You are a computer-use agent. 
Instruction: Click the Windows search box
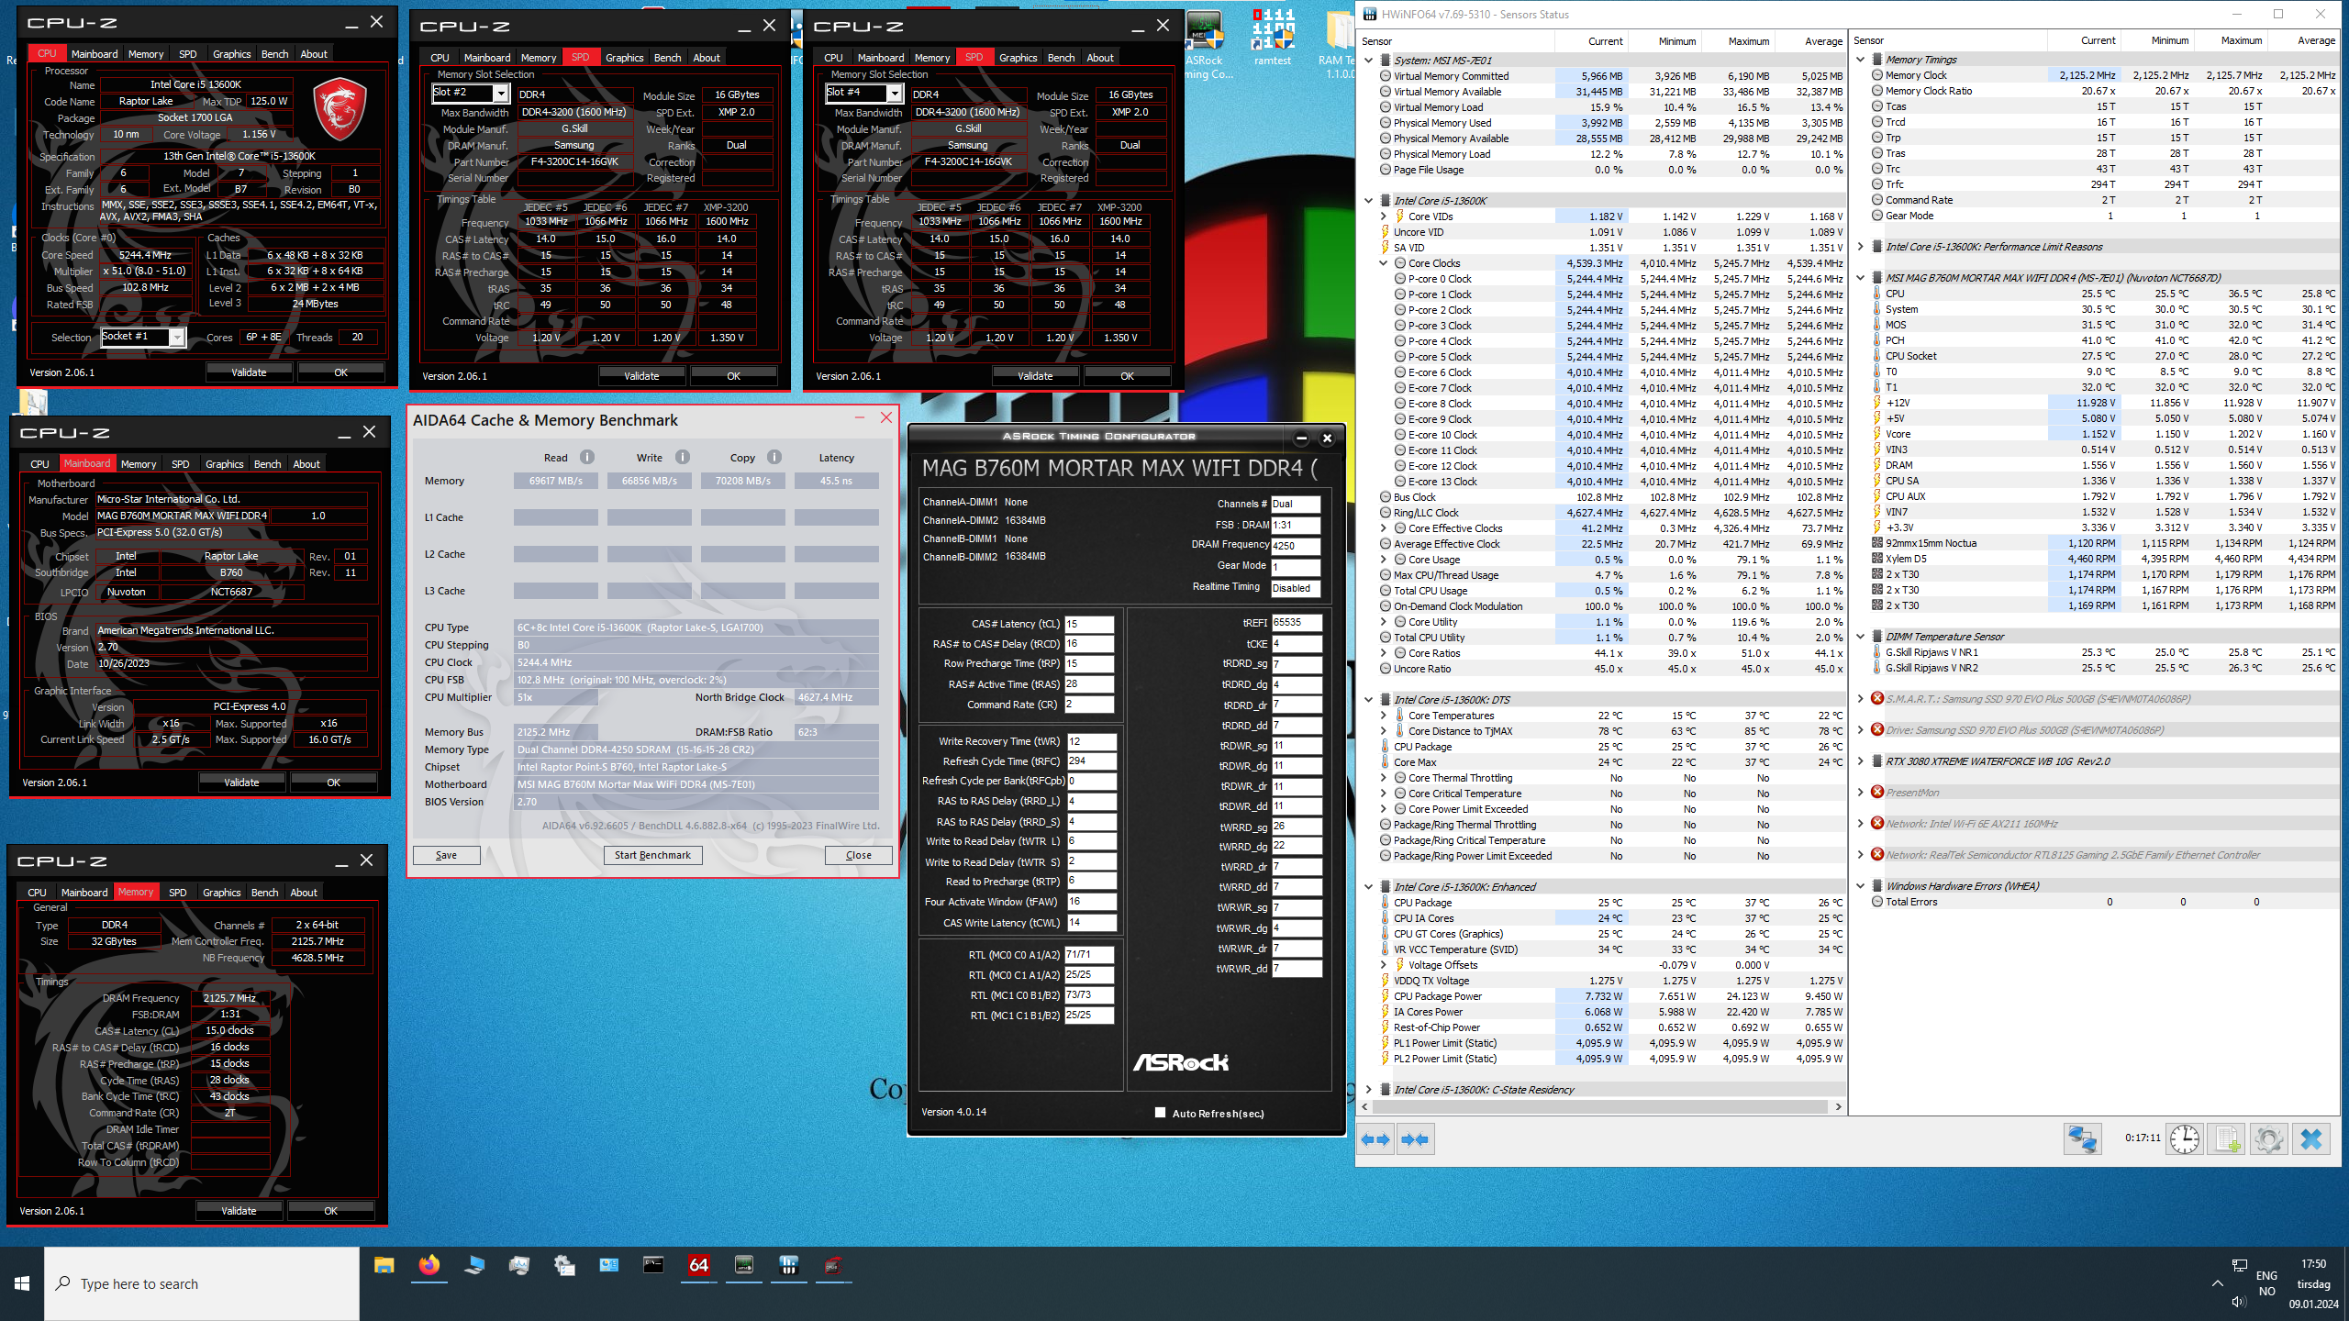[202, 1283]
